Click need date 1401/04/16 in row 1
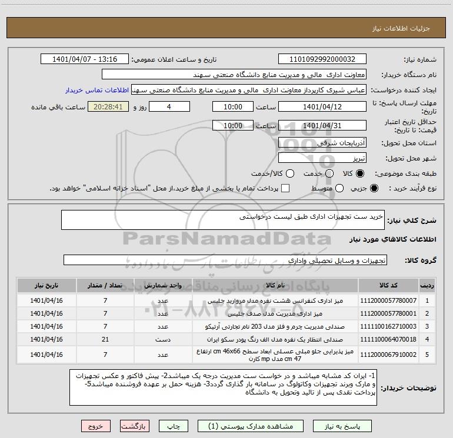The image size is (453, 438). point(46,300)
